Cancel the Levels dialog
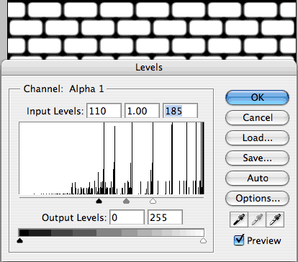 tap(257, 117)
